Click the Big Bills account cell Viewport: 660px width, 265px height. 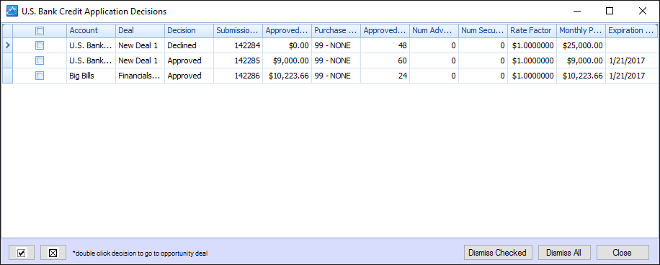click(91, 76)
